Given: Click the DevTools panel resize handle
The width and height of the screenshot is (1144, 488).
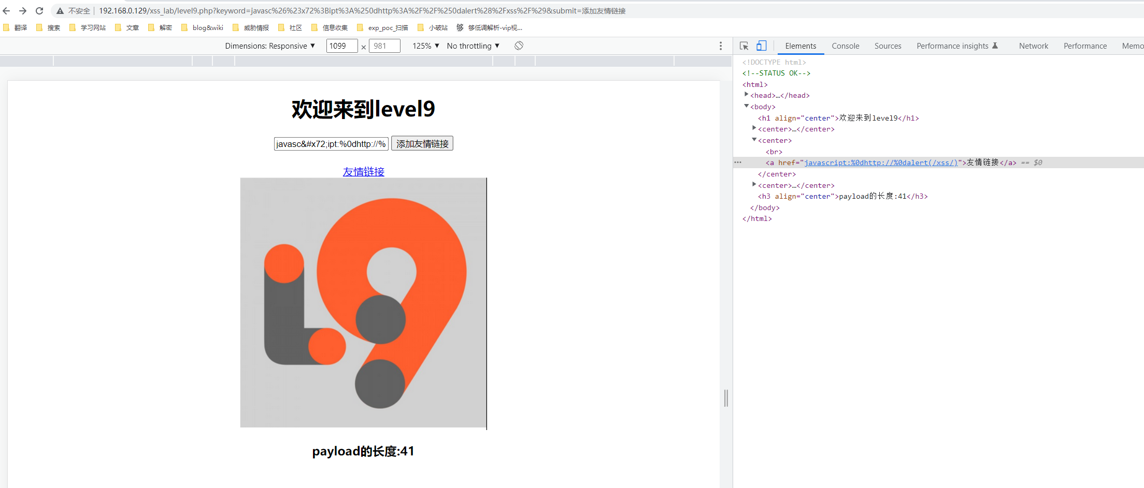Looking at the screenshot, I should [x=726, y=398].
